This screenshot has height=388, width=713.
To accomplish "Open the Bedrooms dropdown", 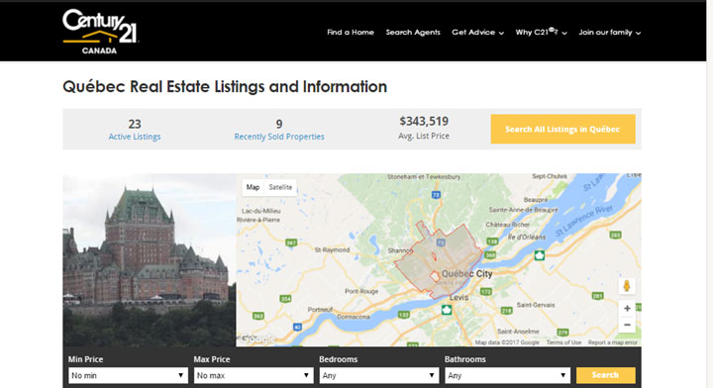I will click(x=378, y=375).
